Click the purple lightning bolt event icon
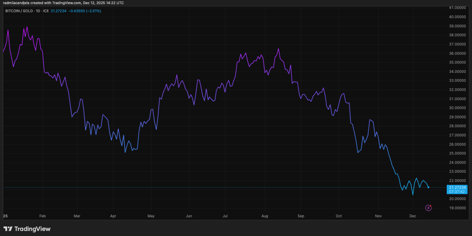This screenshot has height=236, width=472. [x=429, y=207]
